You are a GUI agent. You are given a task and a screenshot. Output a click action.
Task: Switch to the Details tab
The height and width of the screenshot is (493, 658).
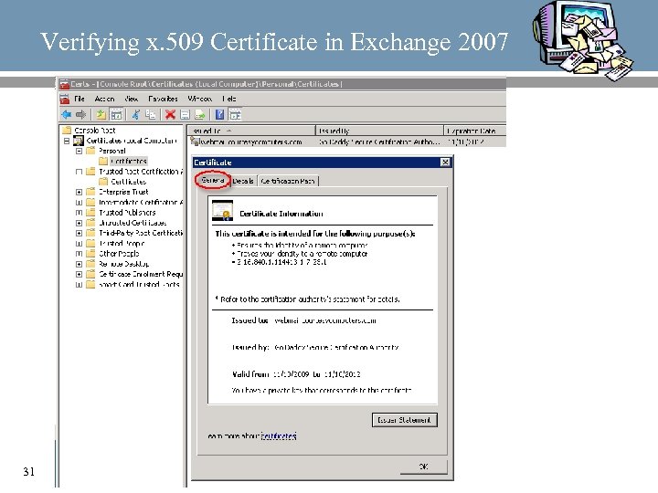tap(243, 181)
